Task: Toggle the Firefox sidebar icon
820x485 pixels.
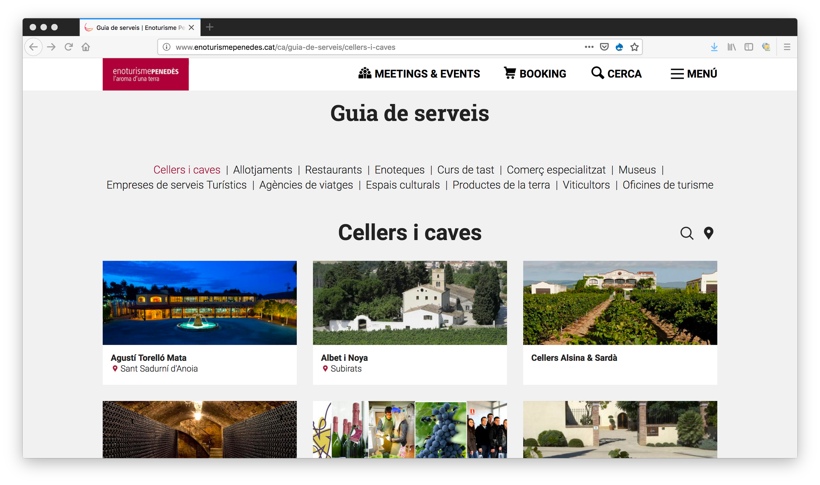Action: pyautogui.click(x=748, y=47)
